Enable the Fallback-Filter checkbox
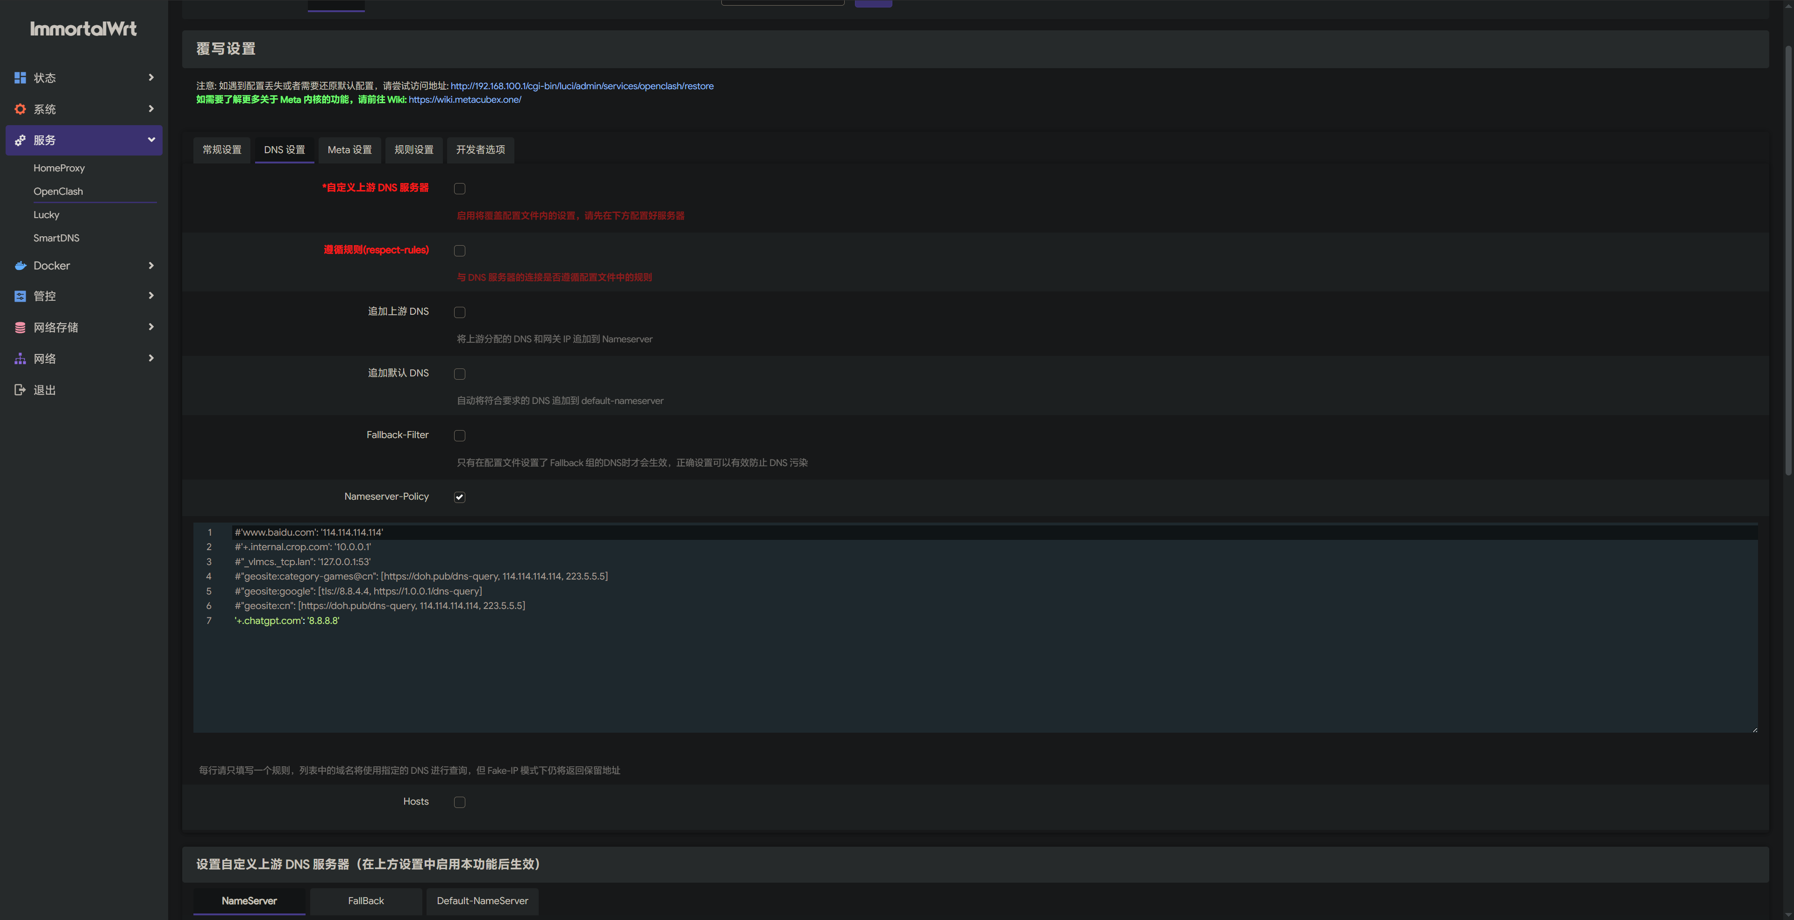 click(460, 436)
